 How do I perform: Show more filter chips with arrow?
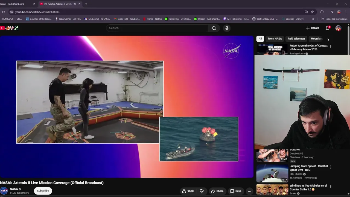tap(328, 40)
